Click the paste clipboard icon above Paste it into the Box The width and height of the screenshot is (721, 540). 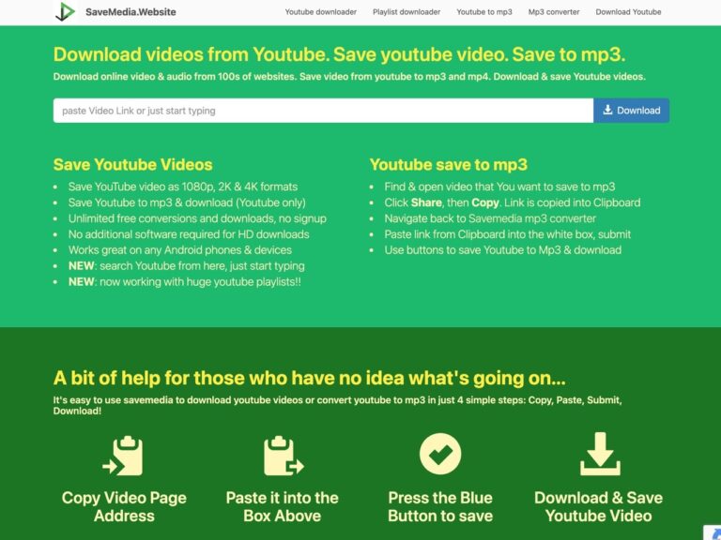284,456
